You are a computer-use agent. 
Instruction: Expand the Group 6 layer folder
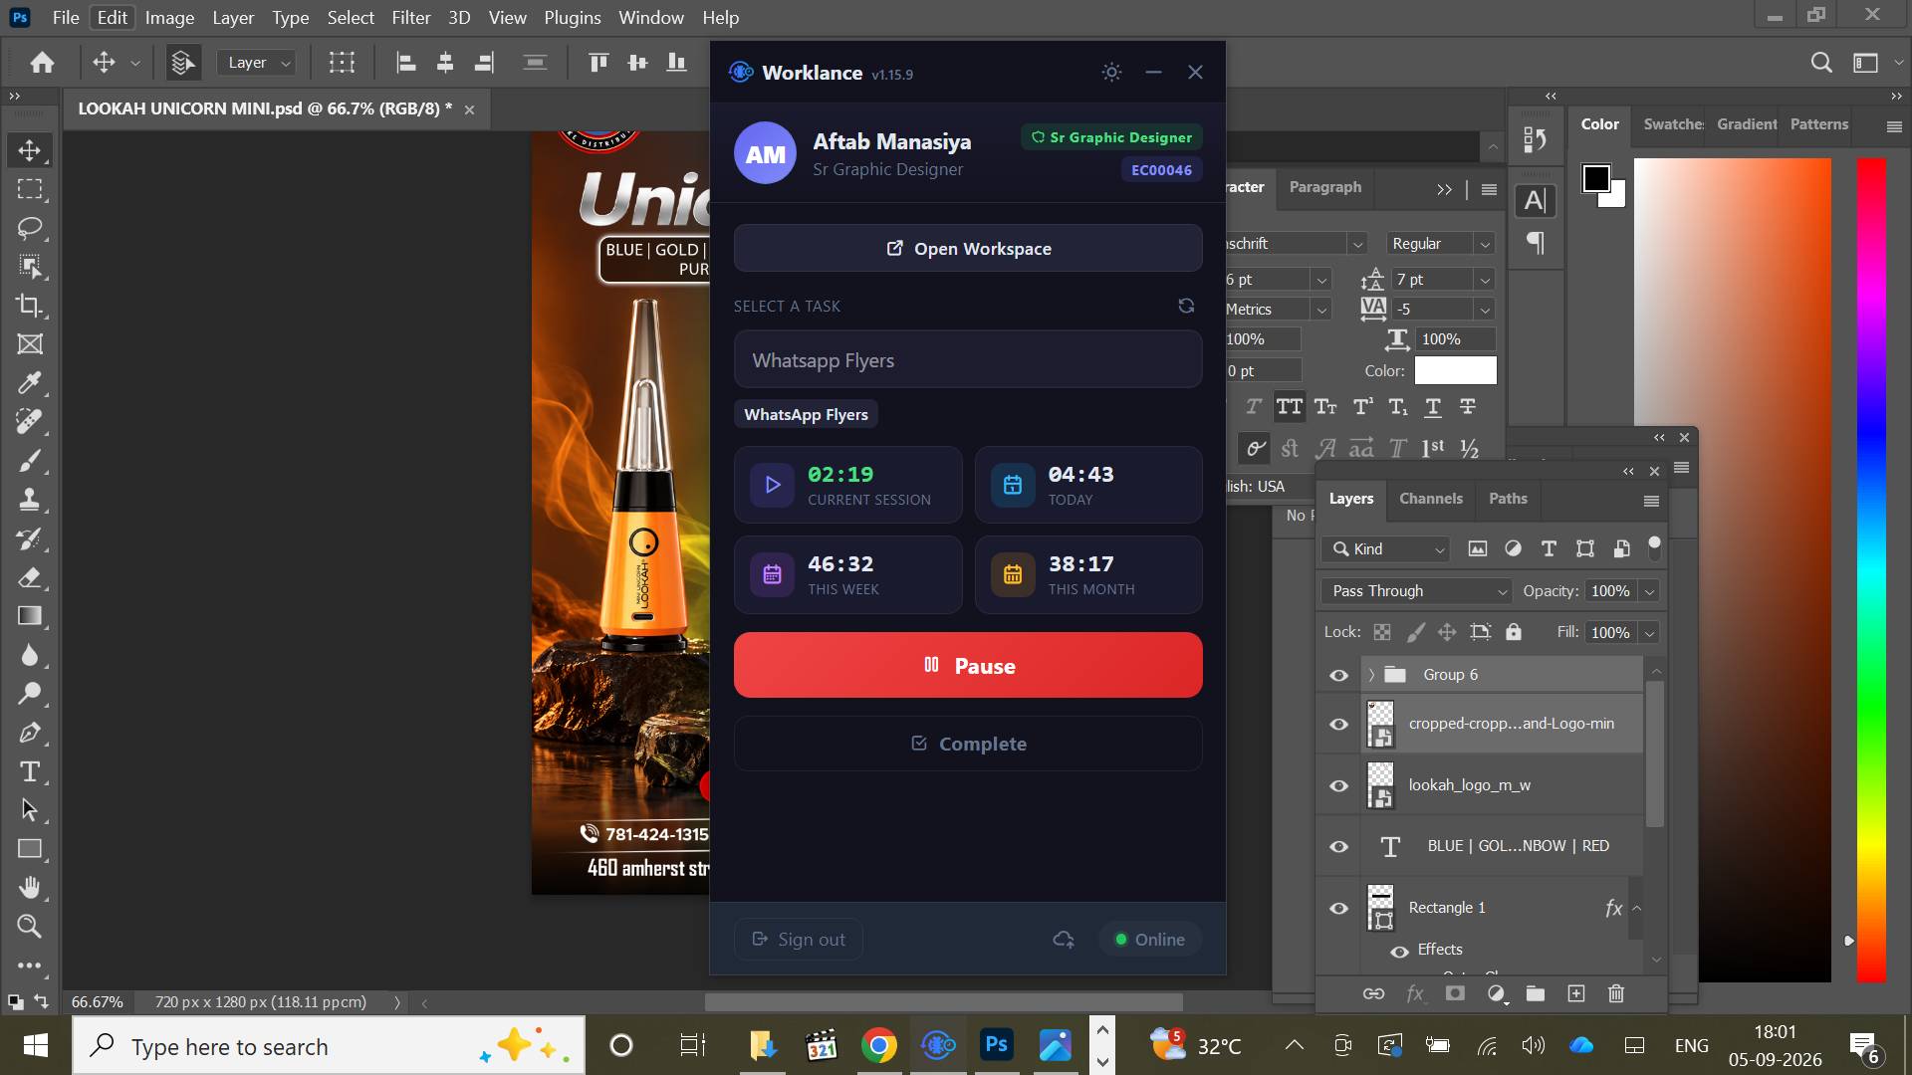[x=1371, y=675]
